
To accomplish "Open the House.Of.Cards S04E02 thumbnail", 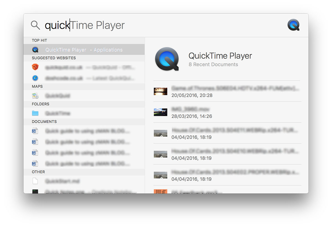I will (160, 175).
